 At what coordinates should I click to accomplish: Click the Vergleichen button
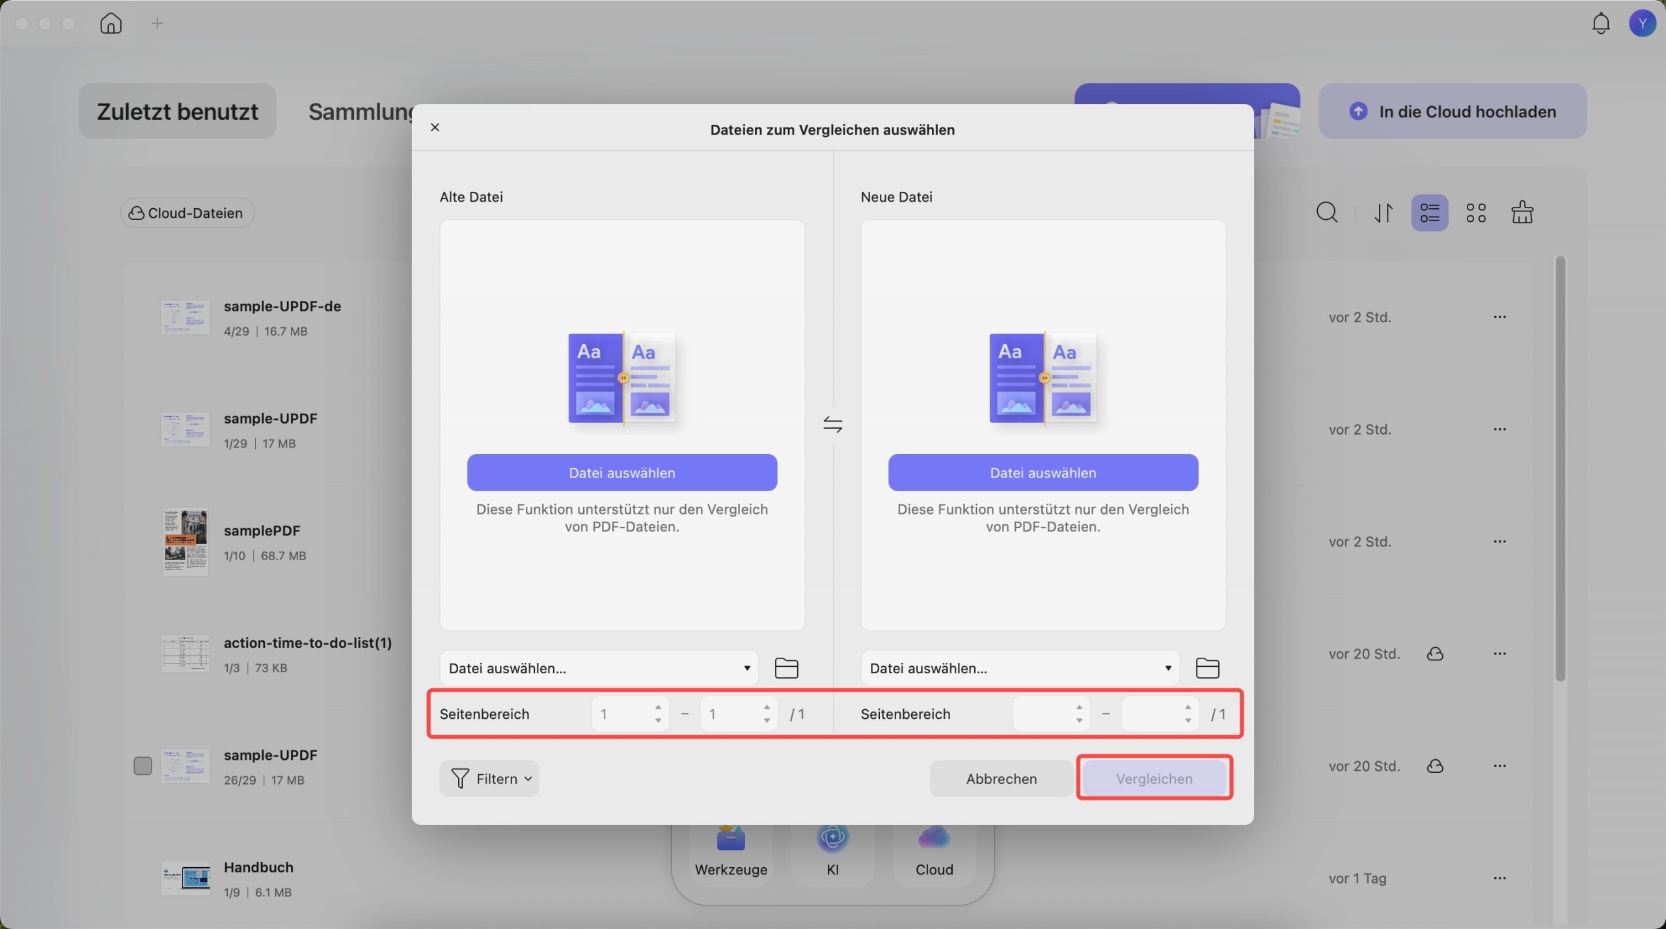pos(1154,779)
